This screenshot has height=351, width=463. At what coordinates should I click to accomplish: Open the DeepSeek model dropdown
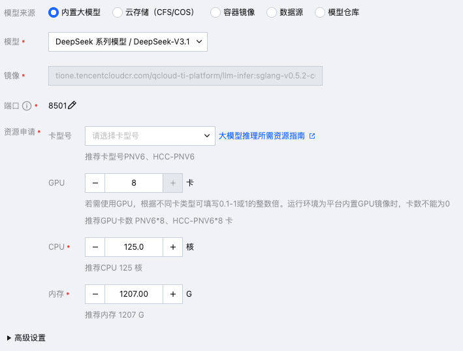[x=128, y=42]
